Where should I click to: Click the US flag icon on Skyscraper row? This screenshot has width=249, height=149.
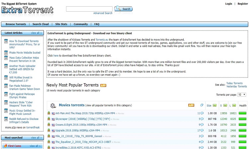(x=53, y=119)
